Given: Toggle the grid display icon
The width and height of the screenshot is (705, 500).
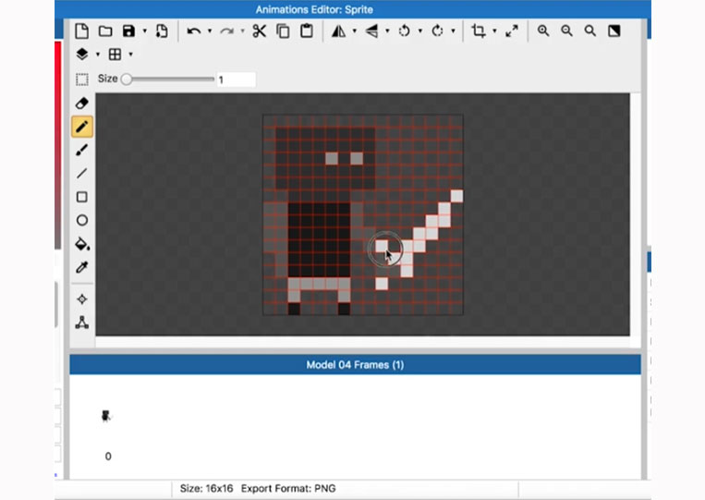Looking at the screenshot, I should pos(115,55).
